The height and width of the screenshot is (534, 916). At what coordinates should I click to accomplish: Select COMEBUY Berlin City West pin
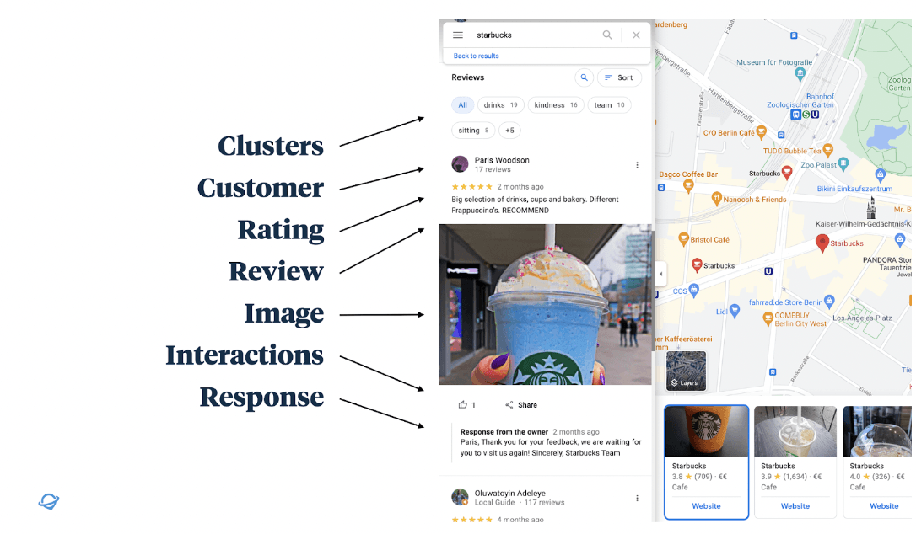[x=768, y=318]
